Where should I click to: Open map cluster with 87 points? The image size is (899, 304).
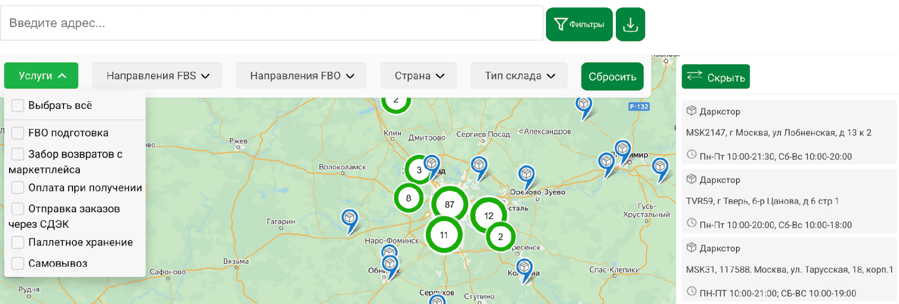(x=449, y=204)
